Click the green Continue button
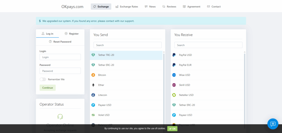The image size is (282, 133). tap(47, 88)
